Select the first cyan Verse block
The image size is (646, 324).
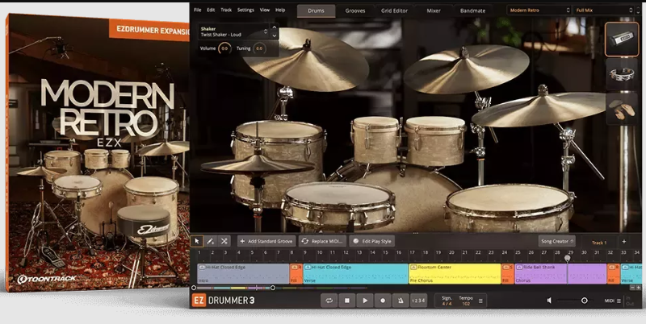point(355,274)
